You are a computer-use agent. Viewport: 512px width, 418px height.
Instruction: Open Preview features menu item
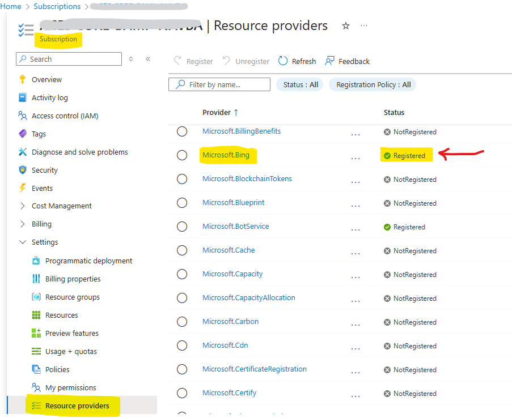point(72,333)
